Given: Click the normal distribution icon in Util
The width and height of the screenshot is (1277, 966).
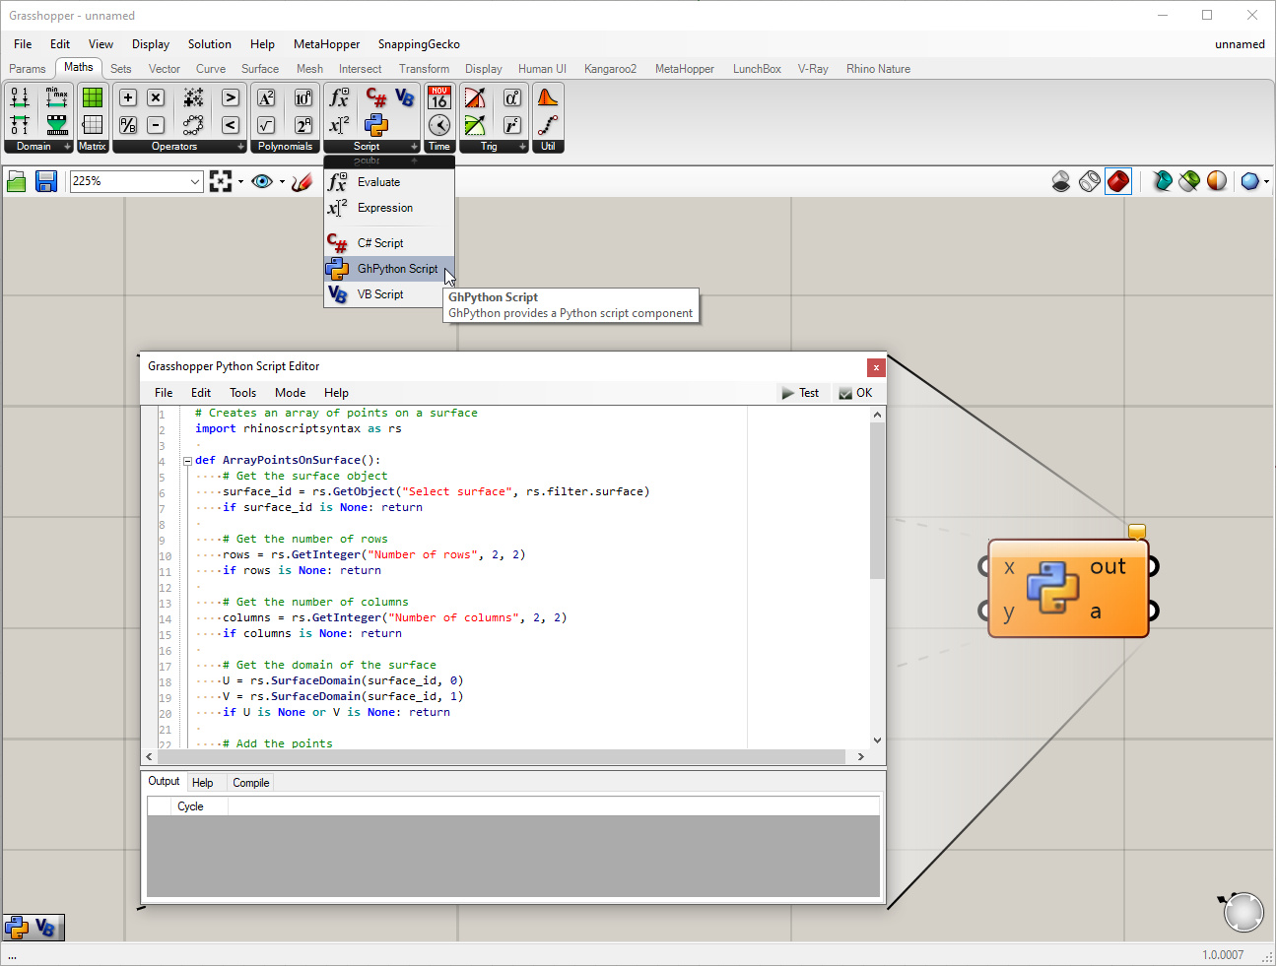Looking at the screenshot, I should pos(548,97).
